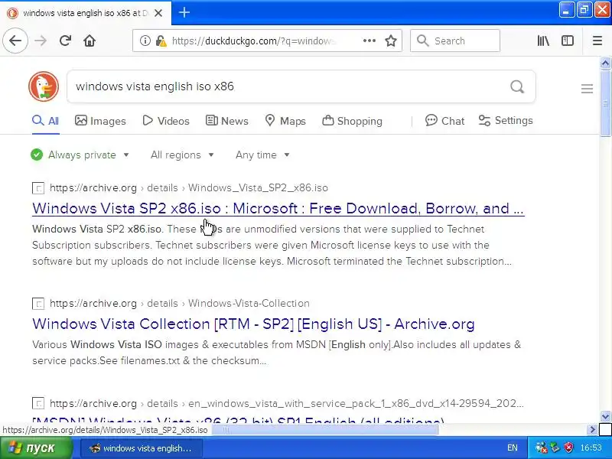
Task: Click horizontal scrollbar right arrow
Action: 592,430
